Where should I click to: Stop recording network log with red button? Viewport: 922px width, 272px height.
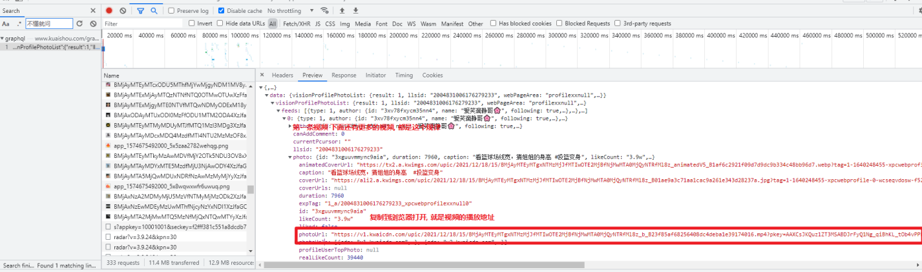coord(109,11)
